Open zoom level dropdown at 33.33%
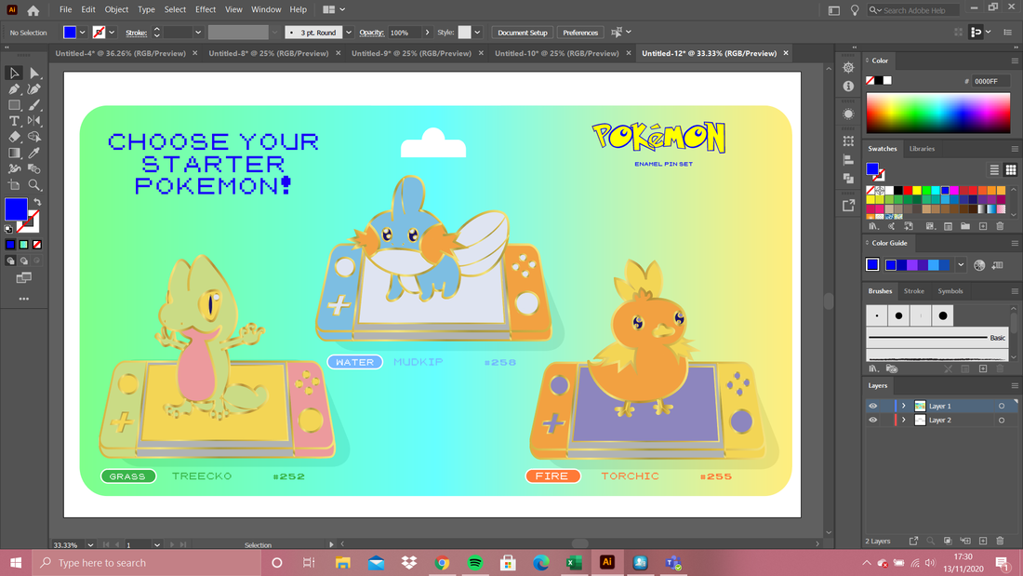This screenshot has width=1023, height=576. 90,544
